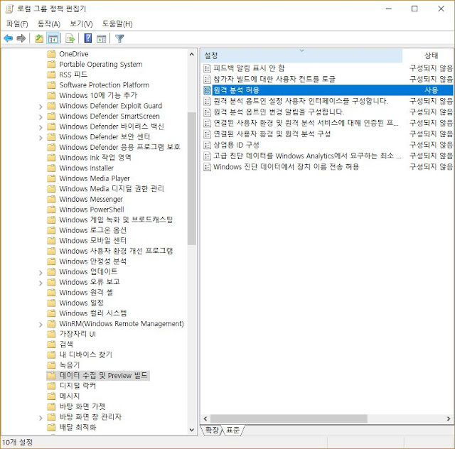This screenshot has height=449, width=455.
Task: Expand Windows Defender SmartScreen node
Action: [41, 117]
